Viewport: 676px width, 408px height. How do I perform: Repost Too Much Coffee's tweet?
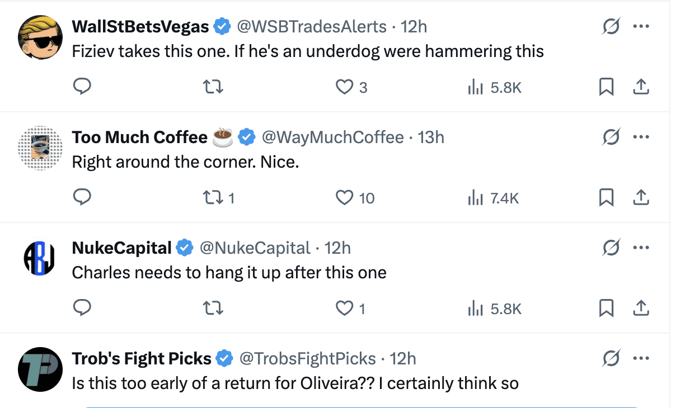pyautogui.click(x=213, y=197)
